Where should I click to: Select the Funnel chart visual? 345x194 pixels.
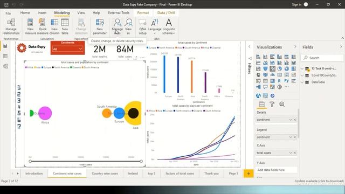pos(265,68)
